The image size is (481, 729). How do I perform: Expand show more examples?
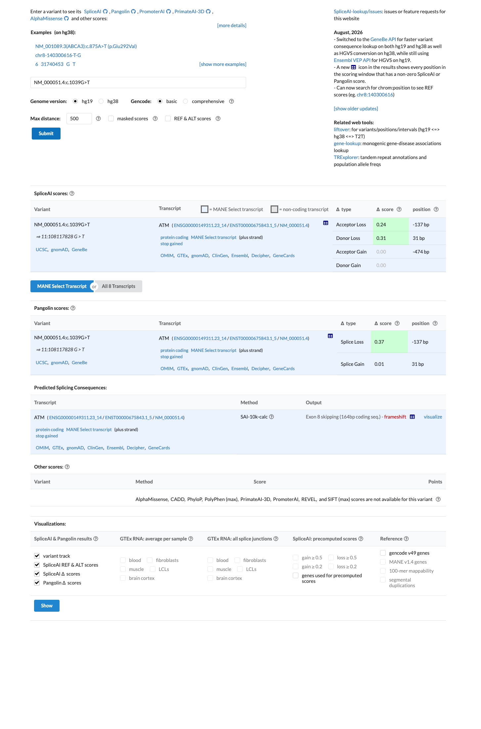223,64
